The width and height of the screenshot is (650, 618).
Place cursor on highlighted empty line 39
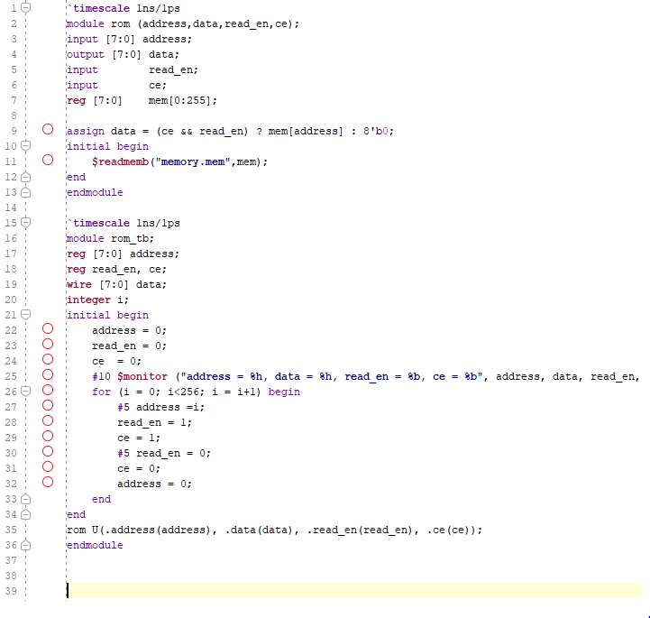tap(355, 591)
